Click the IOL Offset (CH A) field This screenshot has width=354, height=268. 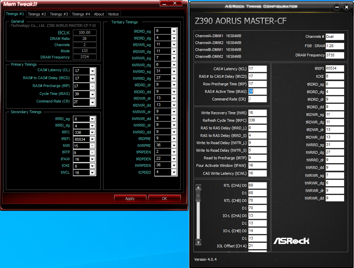click(258, 246)
